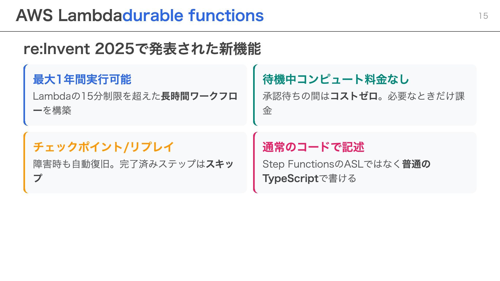Click the green accent bar on top-right card
This screenshot has width=500, height=281.
254,95
